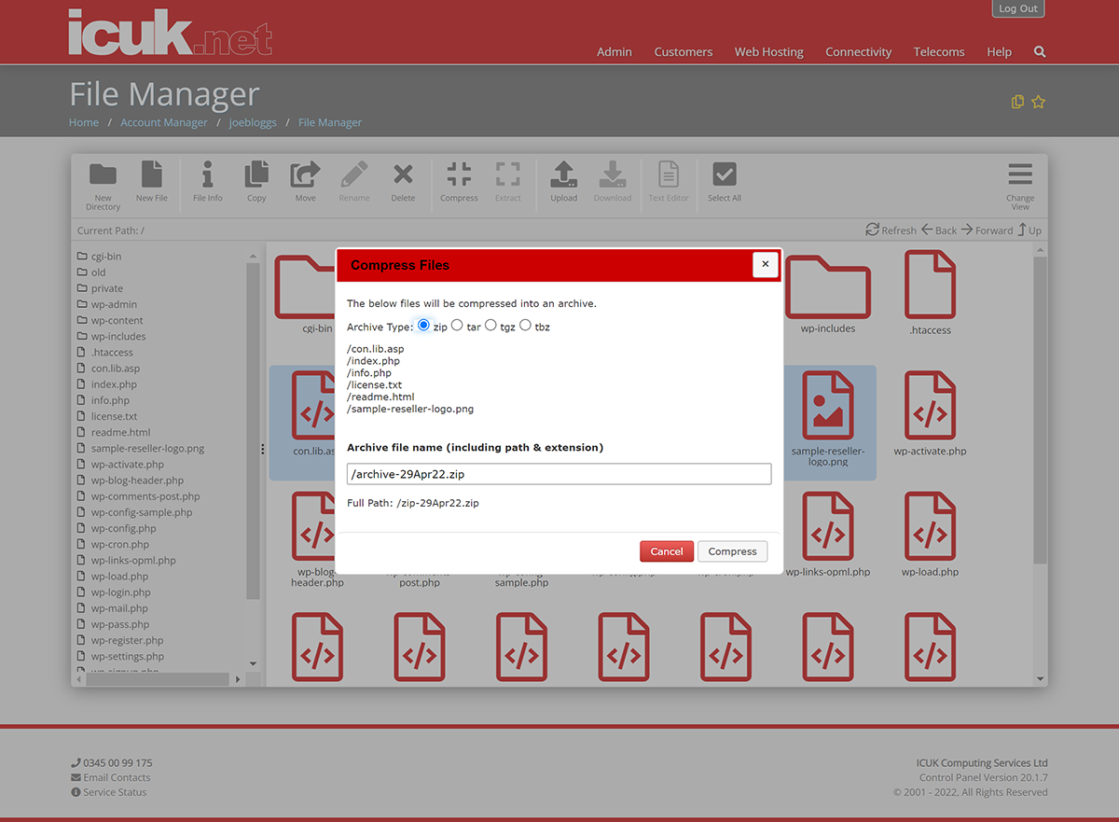The width and height of the screenshot is (1119, 822).
Task: Select the zip archive type
Action: point(423,326)
